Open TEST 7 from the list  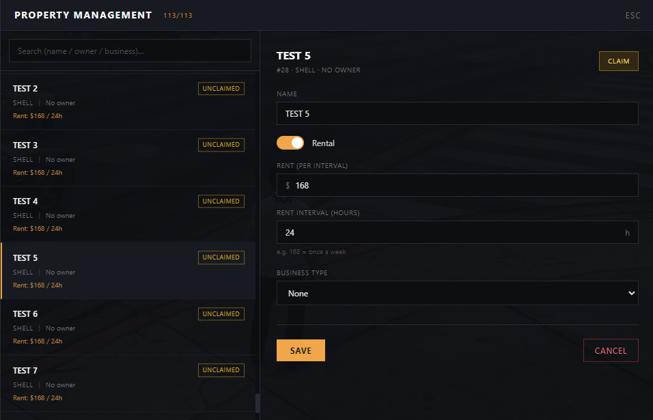coord(128,383)
